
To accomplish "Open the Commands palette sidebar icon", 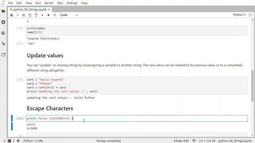I will coord(3,33).
